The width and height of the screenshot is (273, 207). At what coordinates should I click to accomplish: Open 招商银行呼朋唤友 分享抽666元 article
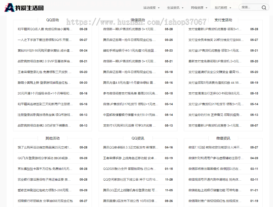click(x=45, y=201)
